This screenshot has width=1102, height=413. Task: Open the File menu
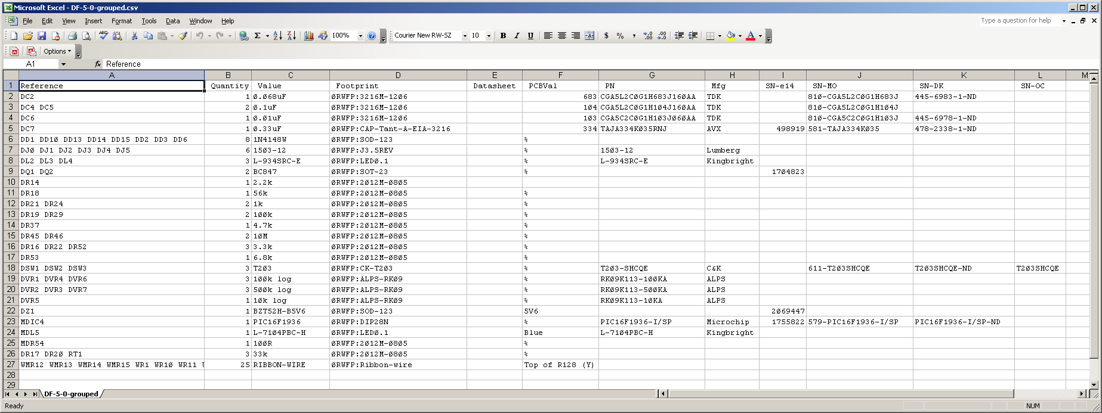(x=27, y=21)
